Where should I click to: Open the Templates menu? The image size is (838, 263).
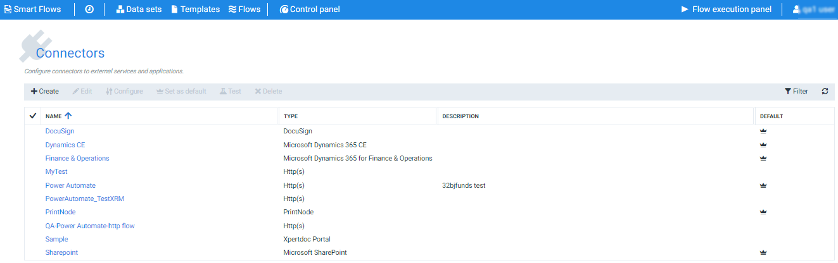[196, 9]
